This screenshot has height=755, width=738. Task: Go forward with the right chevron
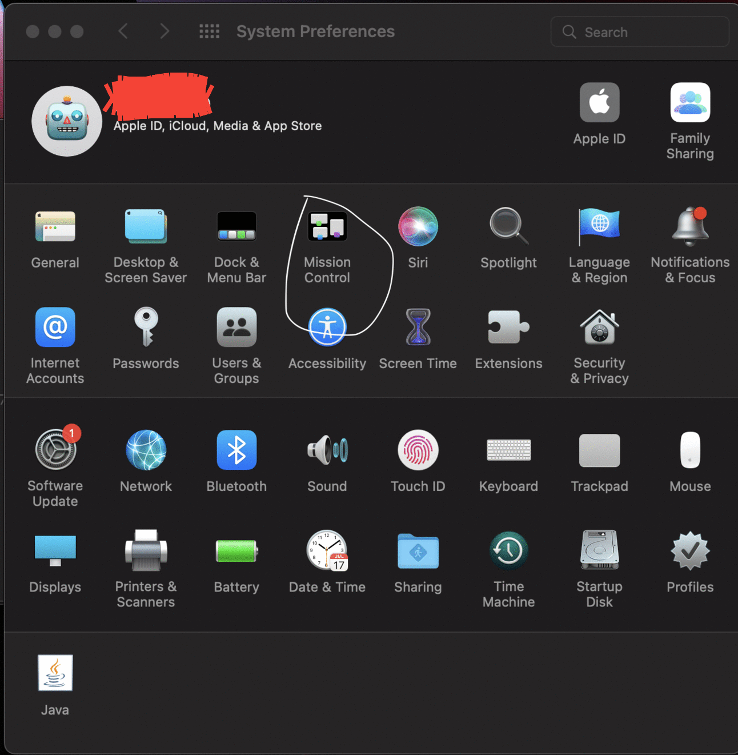click(x=165, y=31)
